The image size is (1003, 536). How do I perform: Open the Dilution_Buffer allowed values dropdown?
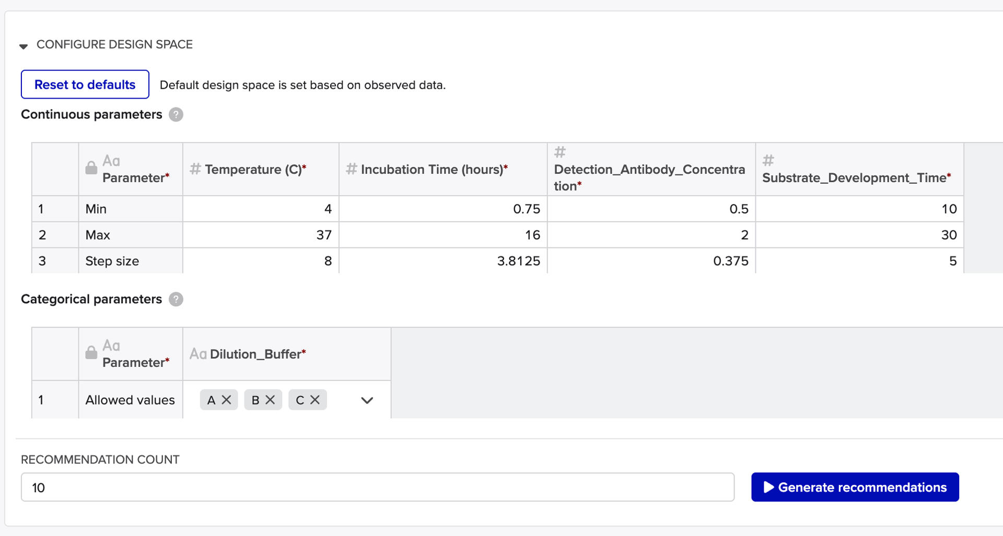point(367,400)
